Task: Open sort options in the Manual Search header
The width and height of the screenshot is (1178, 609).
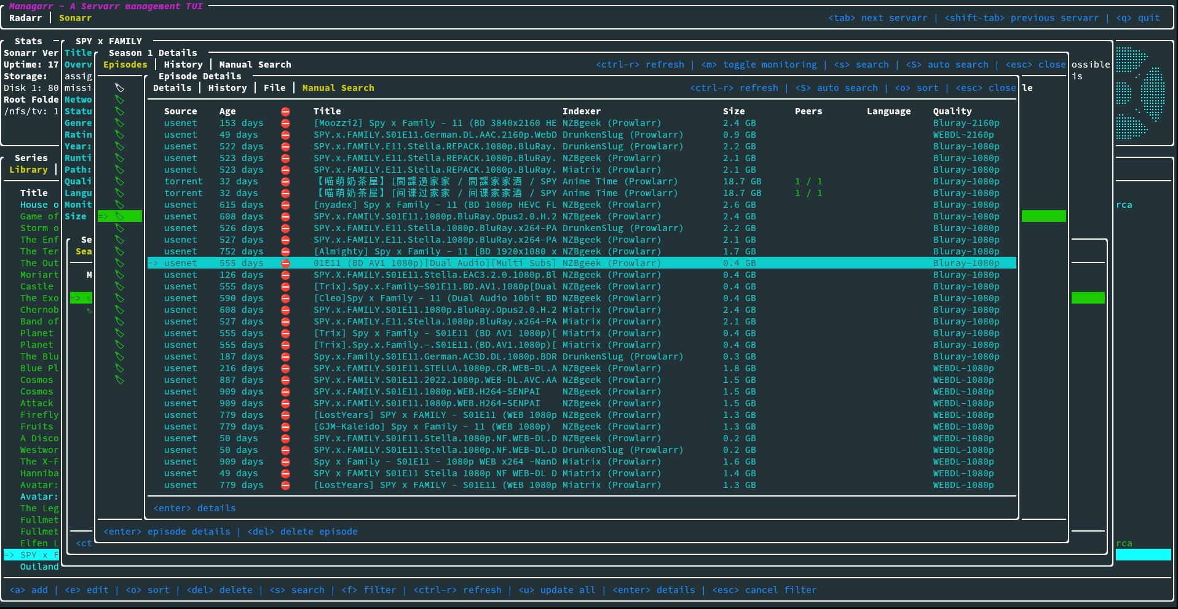Action: point(916,88)
